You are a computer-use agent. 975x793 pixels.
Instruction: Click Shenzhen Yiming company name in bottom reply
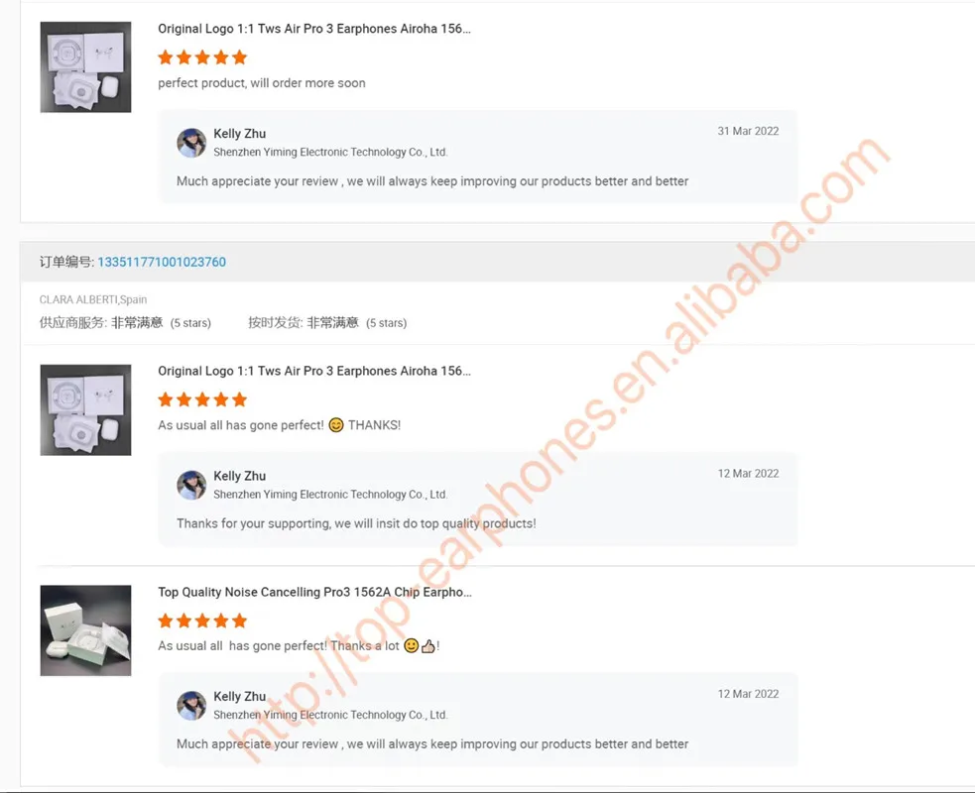point(330,715)
